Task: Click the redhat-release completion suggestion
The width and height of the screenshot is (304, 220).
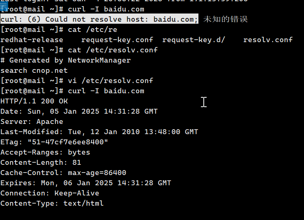Action: (x=32, y=40)
